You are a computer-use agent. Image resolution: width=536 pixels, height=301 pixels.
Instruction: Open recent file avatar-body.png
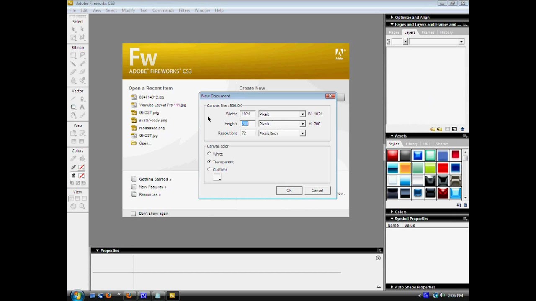[153, 120]
